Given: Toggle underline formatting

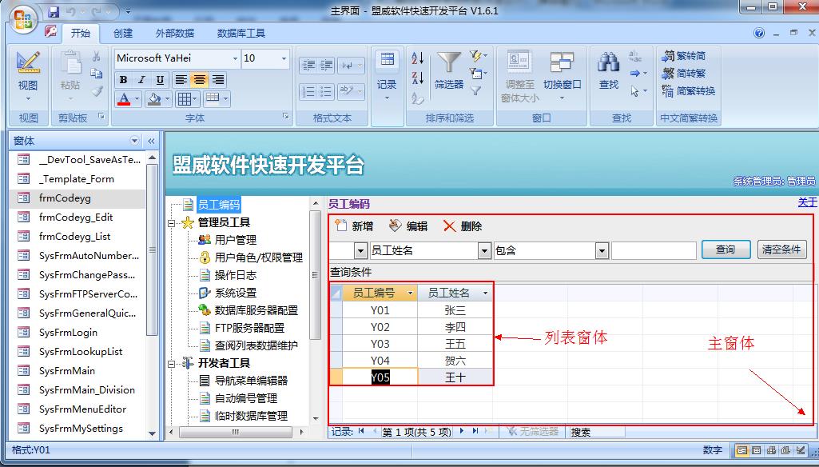Looking at the screenshot, I should click(160, 80).
